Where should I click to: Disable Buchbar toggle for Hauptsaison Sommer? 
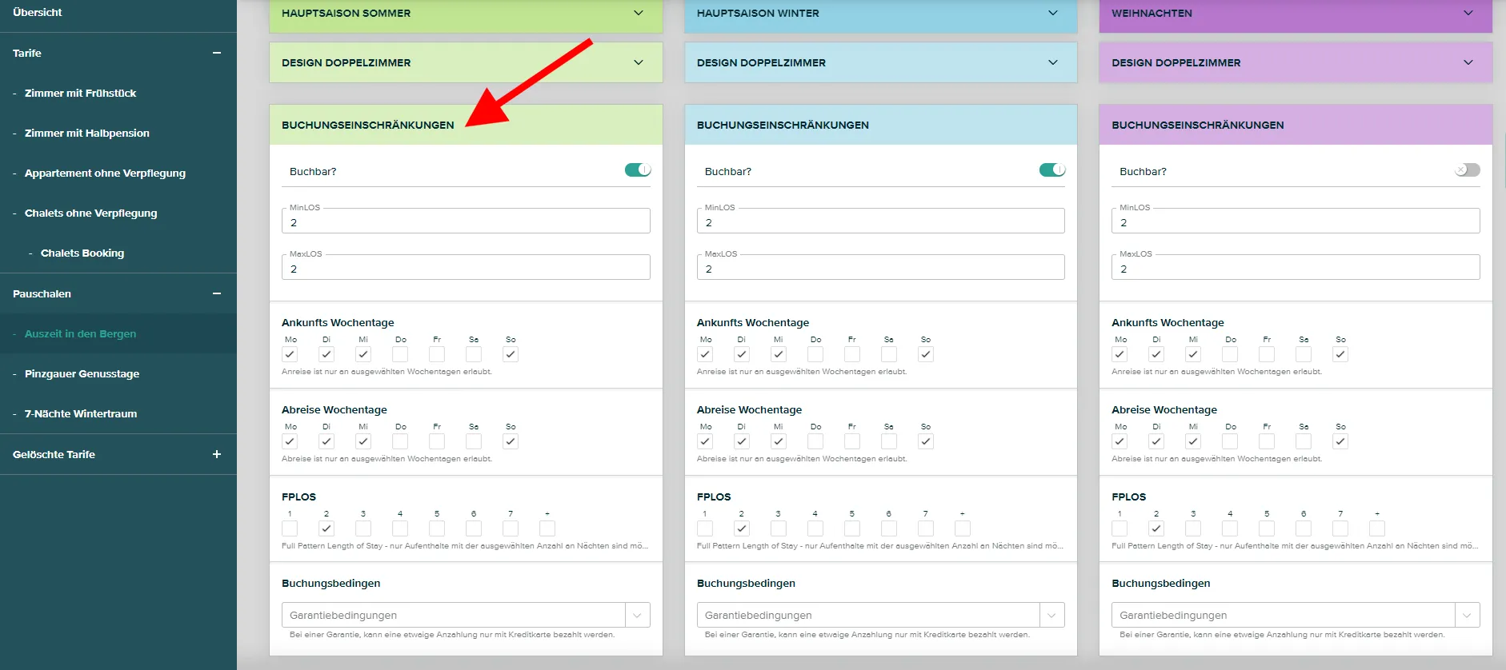point(638,170)
